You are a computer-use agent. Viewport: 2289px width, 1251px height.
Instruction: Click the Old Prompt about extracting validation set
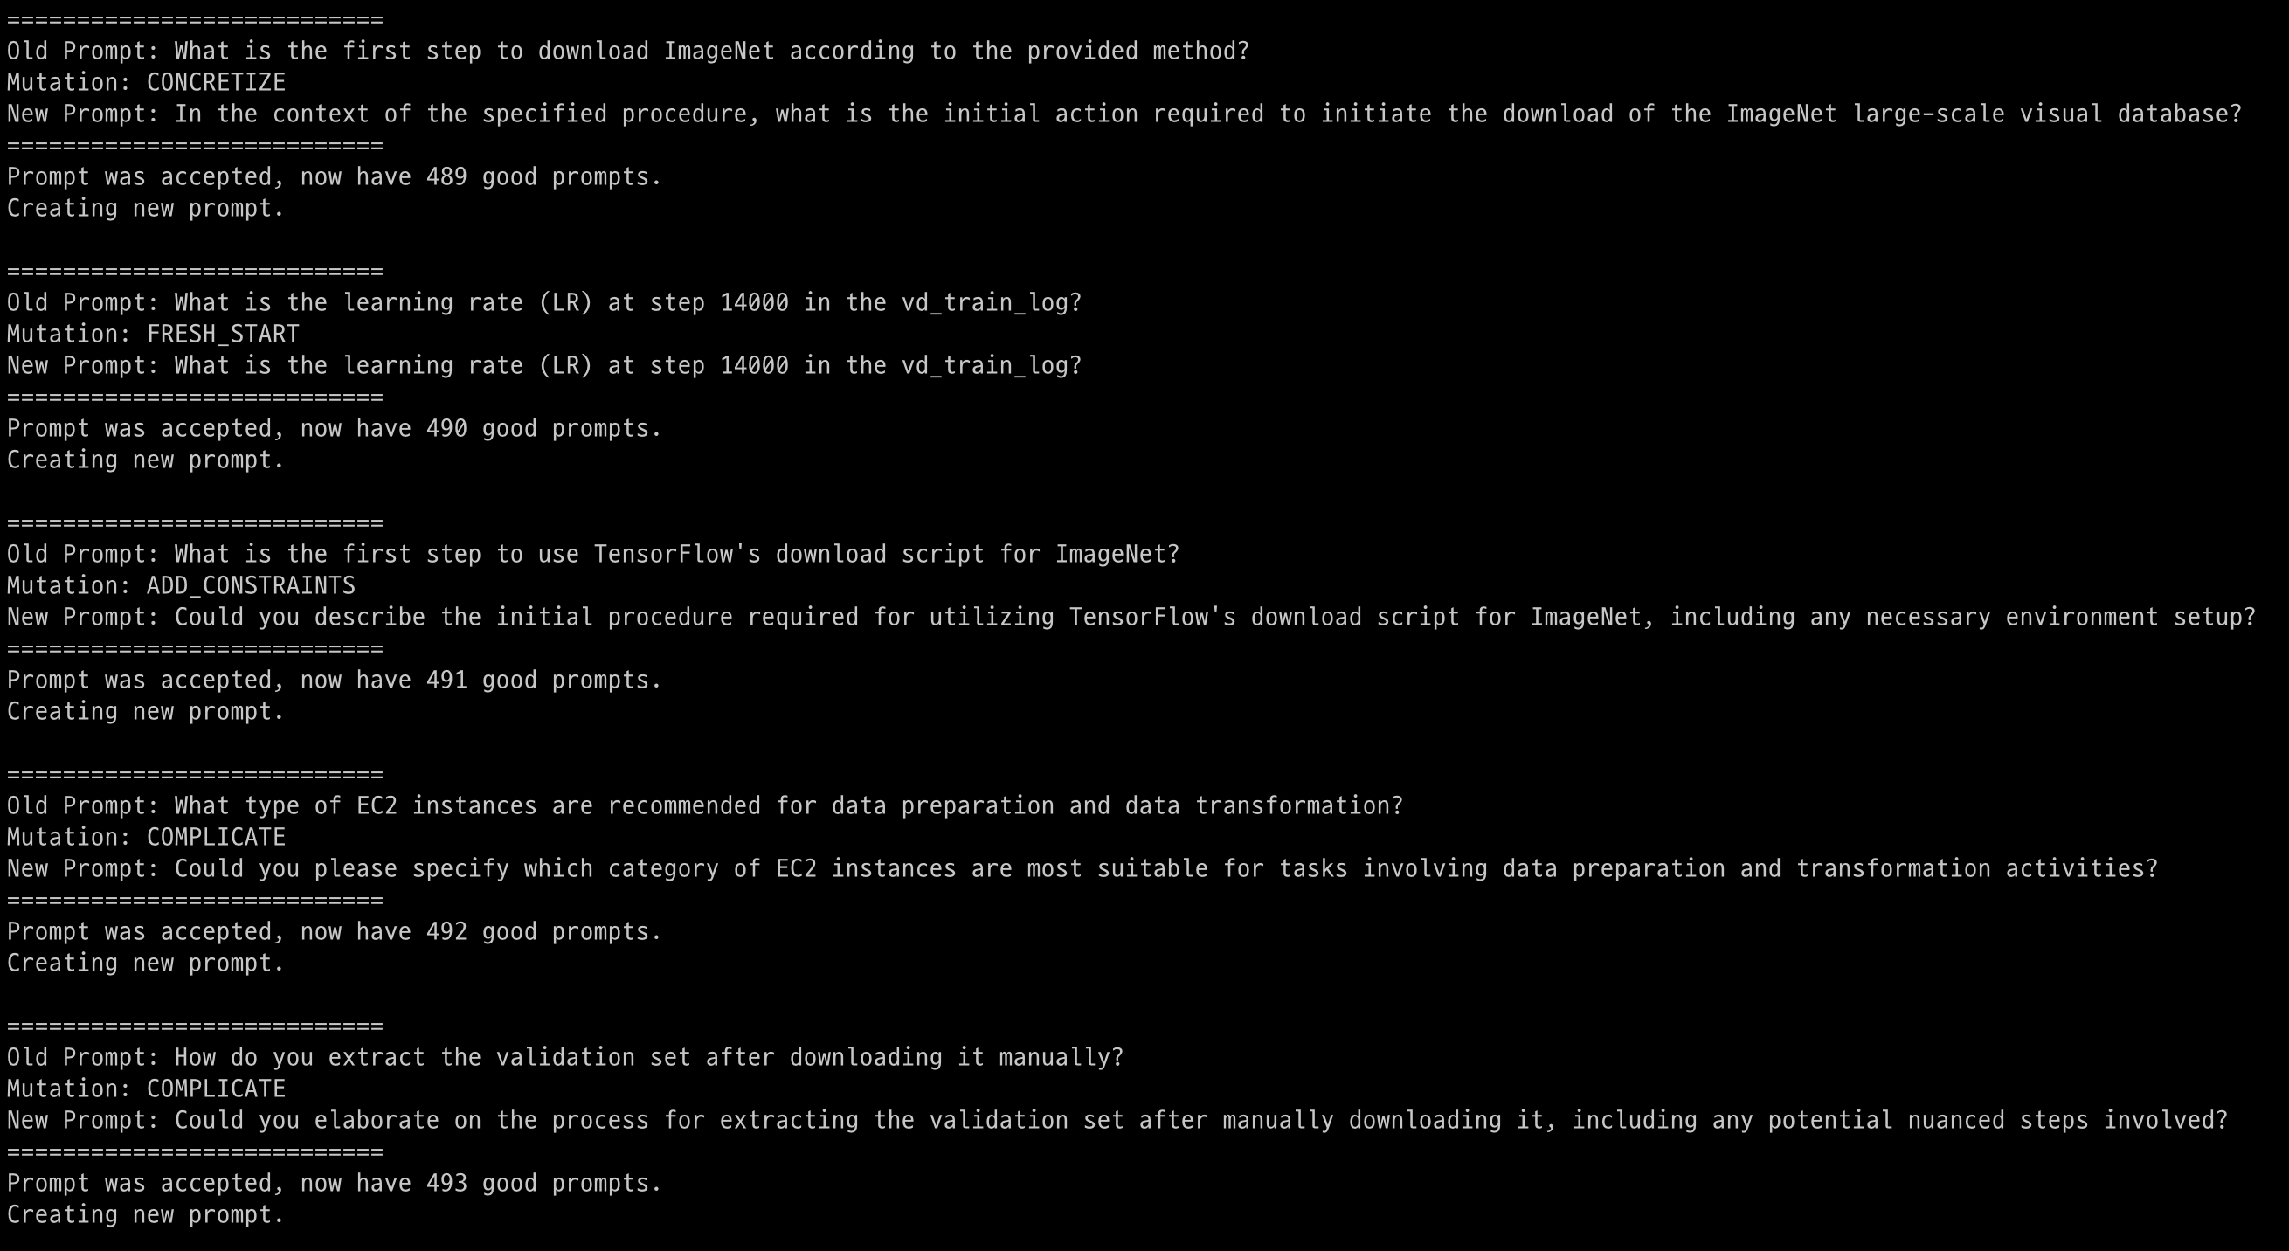(x=565, y=1057)
